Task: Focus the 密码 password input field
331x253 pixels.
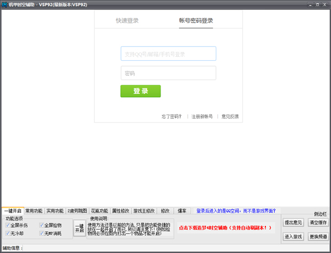Action: tap(168, 73)
